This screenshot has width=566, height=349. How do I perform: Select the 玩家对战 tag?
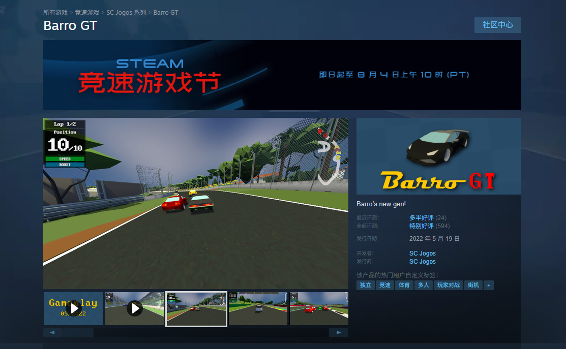449,285
